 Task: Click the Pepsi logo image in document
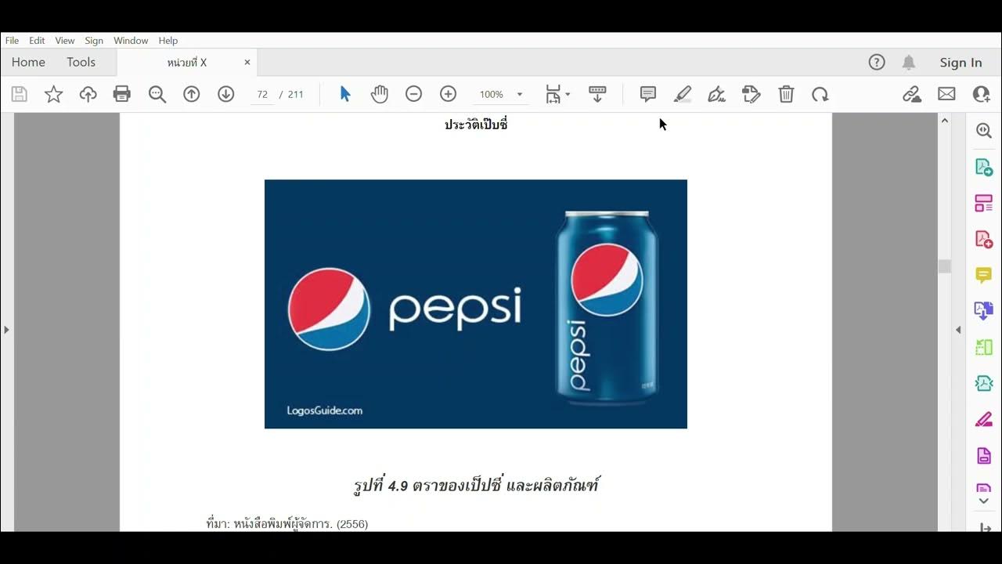pos(476,304)
